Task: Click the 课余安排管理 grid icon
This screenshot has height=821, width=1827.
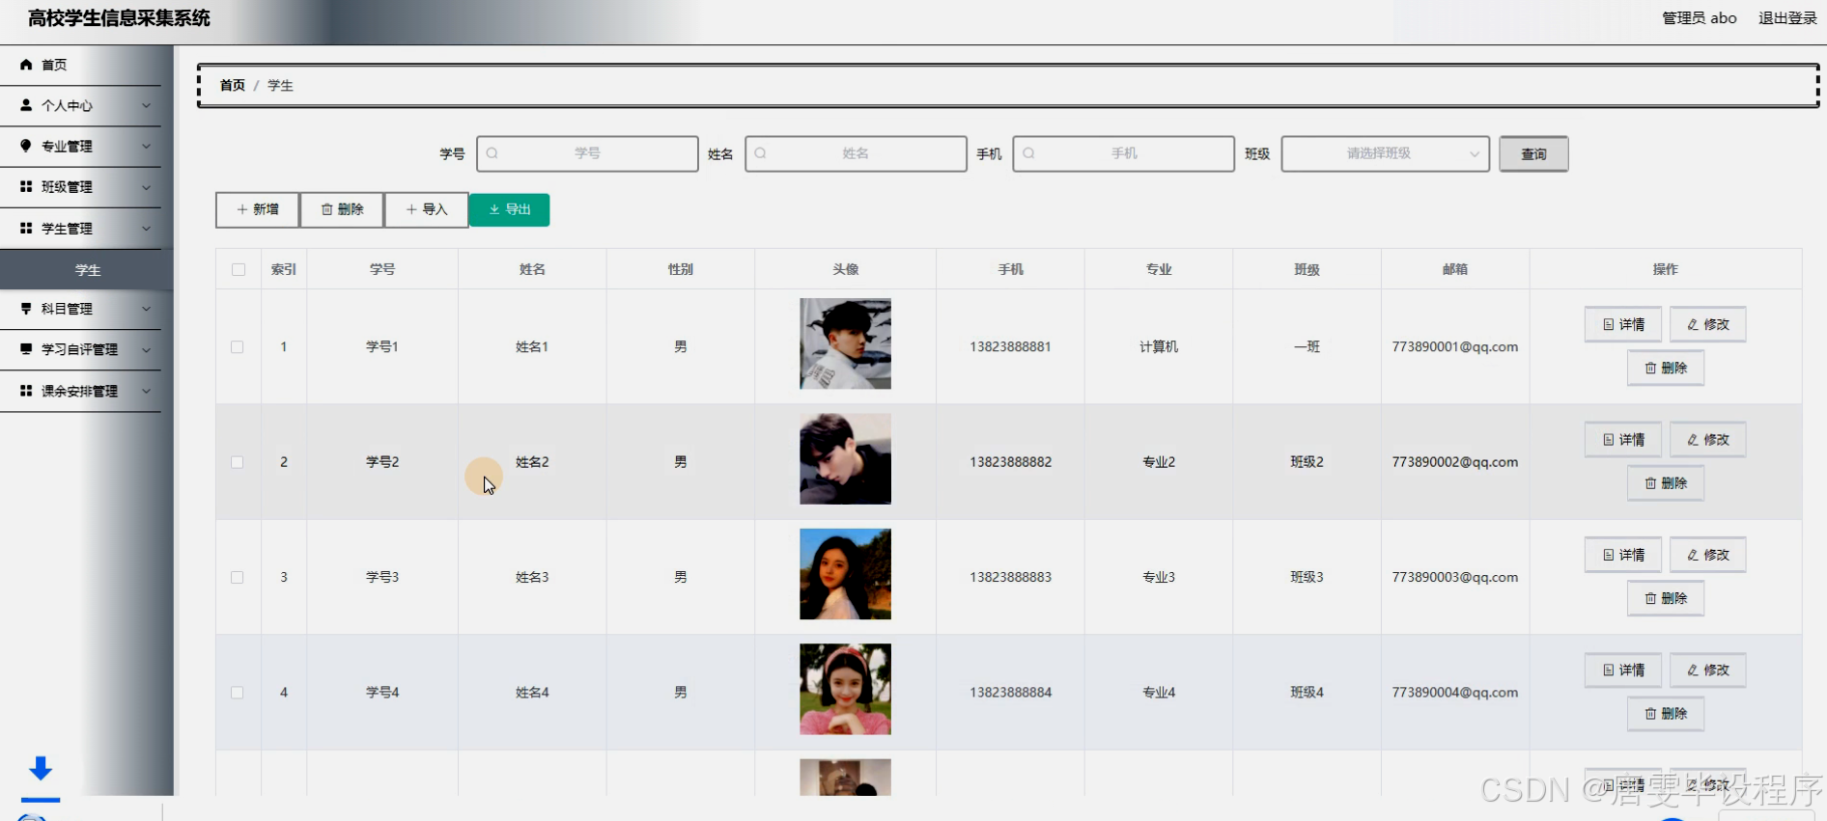Action: (26, 391)
